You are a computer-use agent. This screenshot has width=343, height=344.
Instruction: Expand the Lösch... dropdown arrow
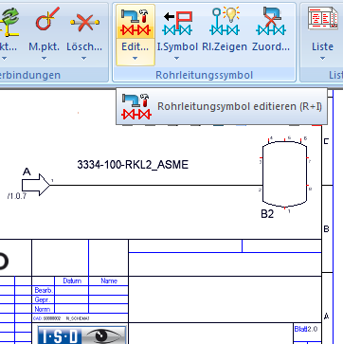coord(83,58)
